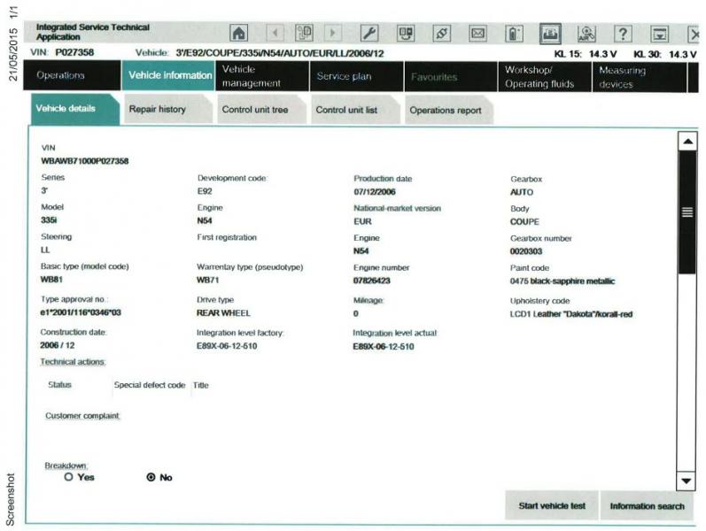Open the device connection manager icon
The image size is (706, 531).
pos(406,34)
